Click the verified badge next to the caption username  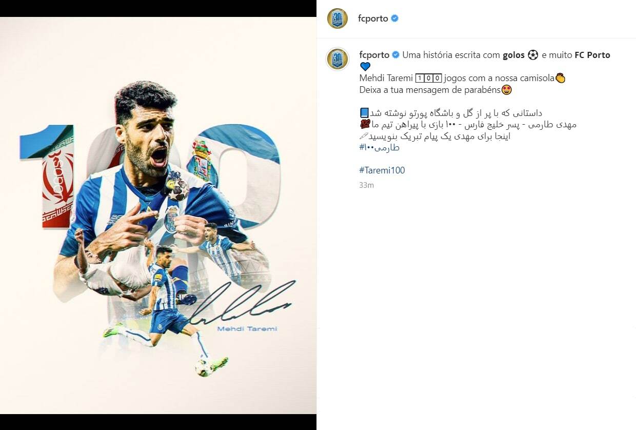pos(396,55)
